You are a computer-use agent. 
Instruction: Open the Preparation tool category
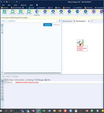click(x=41, y=8)
